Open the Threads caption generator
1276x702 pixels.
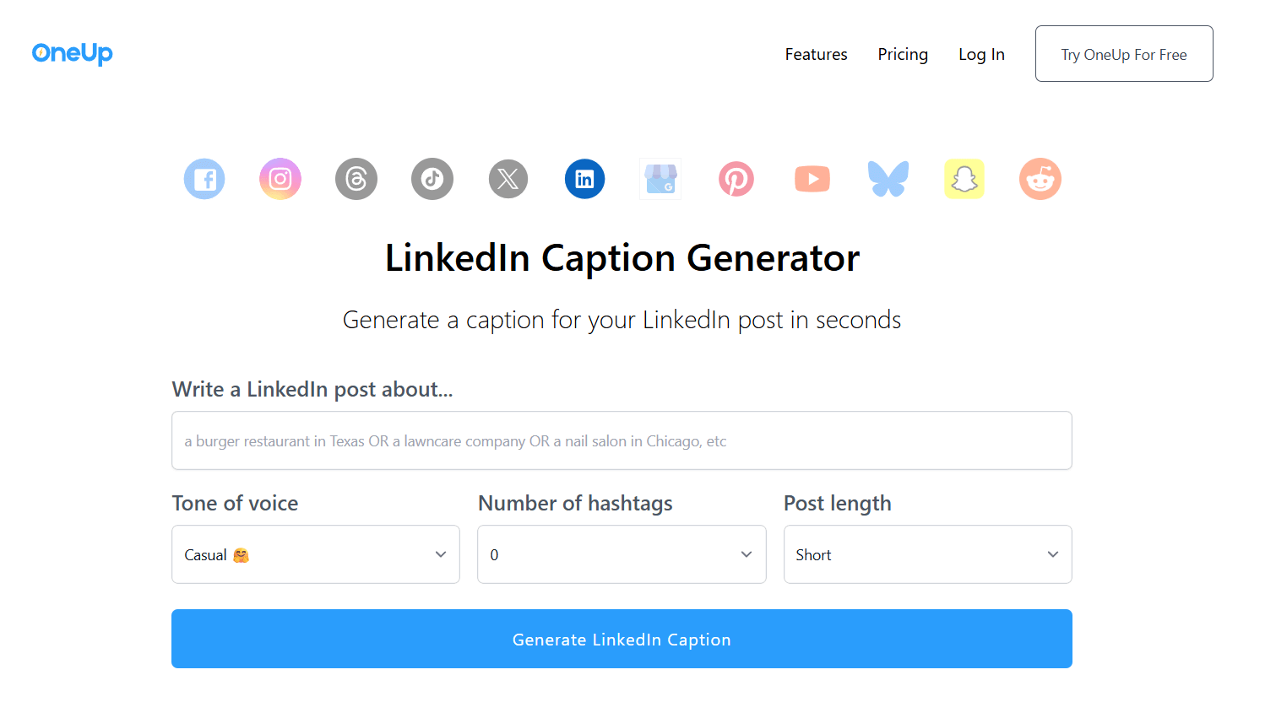coord(356,178)
